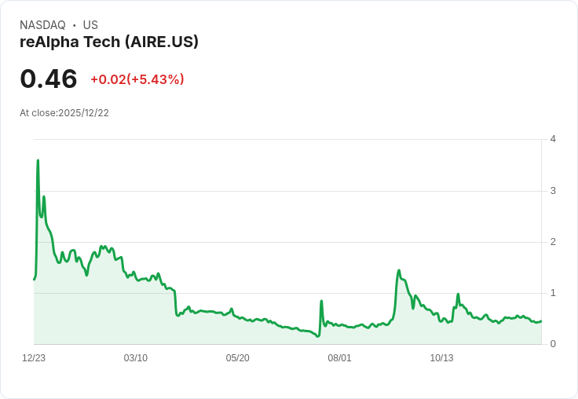Screen dimensions: 578x399
Task: Click the 2 value on y-axis
Action: pos(553,242)
